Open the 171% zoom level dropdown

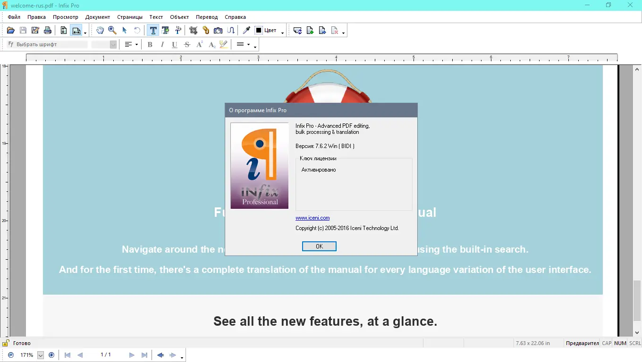(x=41, y=355)
